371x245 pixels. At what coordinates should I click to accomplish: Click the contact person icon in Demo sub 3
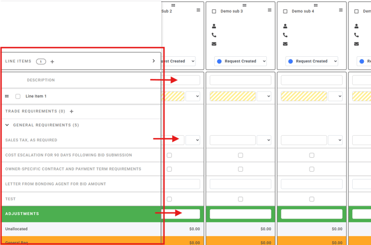[x=214, y=26]
